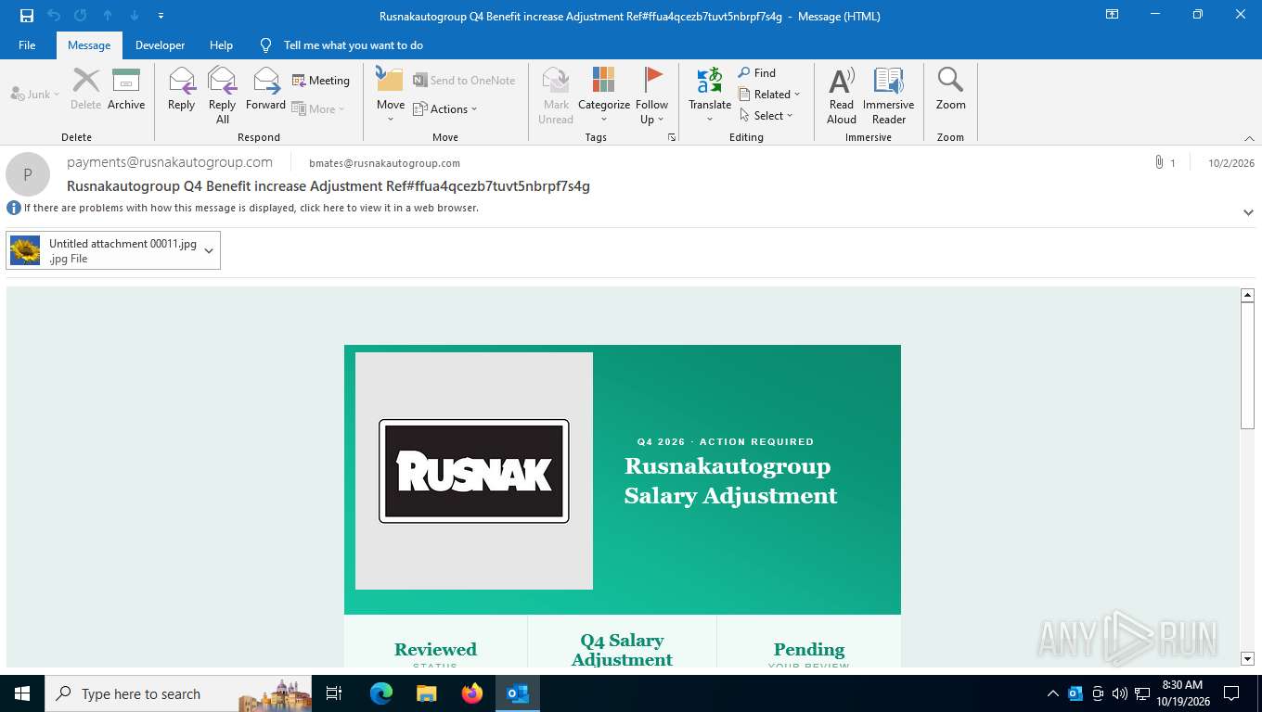Click the Rusnak logo image in the email
This screenshot has width=1262, height=712.
[x=474, y=471]
